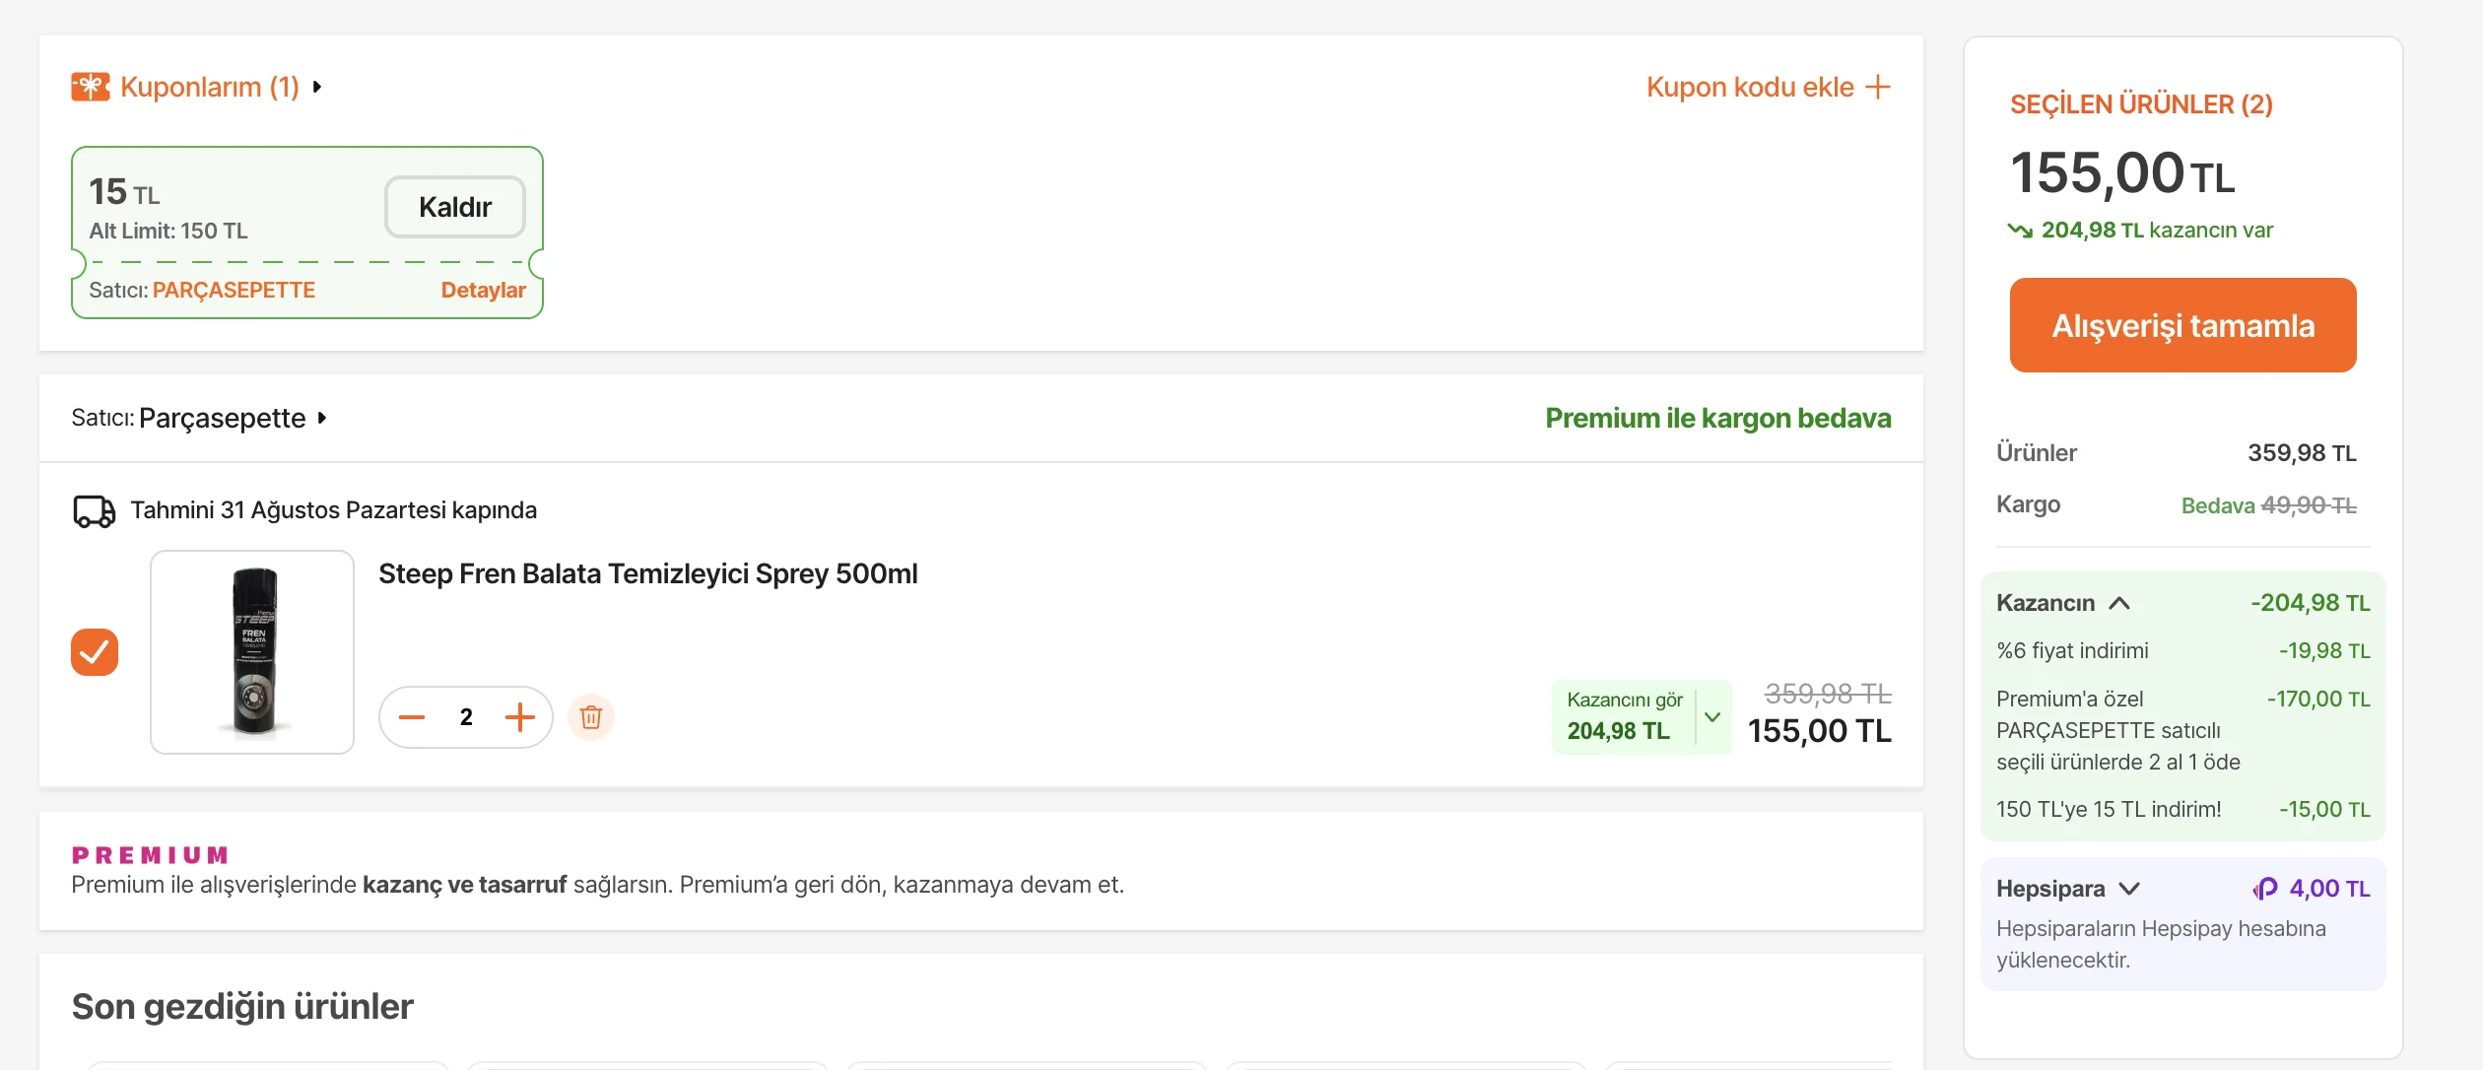Click the Tahmini 31 Ağustos Pazartesi kapında text

pos(333,509)
